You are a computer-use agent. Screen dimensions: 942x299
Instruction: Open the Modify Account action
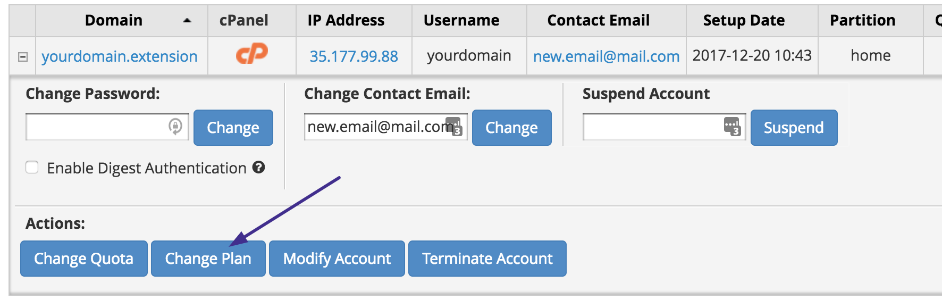[x=337, y=259]
